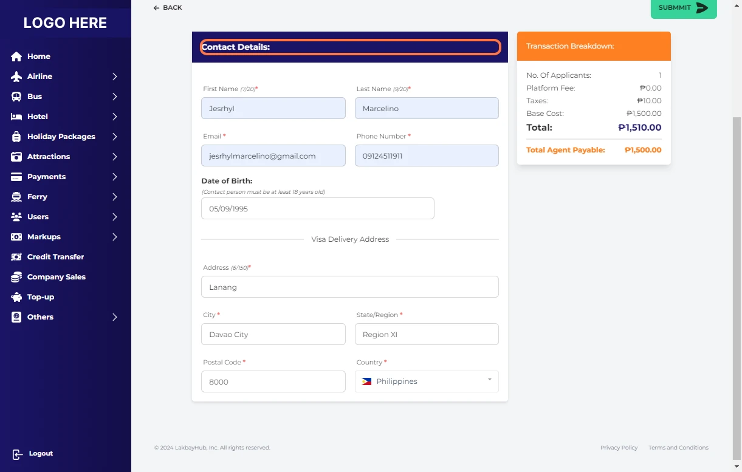The image size is (742, 472).
Task: Click the Airline plane icon
Action: pyautogui.click(x=16, y=77)
